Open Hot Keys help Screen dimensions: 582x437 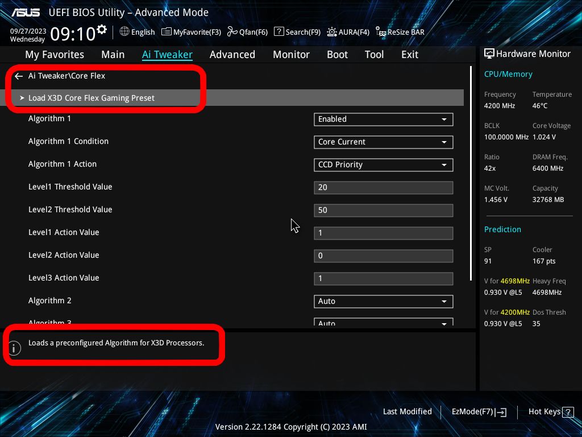(x=551, y=412)
